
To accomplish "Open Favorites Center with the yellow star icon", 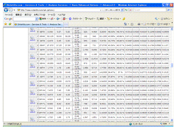I will (x=5, y=24).
